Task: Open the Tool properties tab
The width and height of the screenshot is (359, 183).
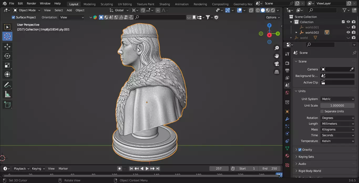Action: point(287,54)
